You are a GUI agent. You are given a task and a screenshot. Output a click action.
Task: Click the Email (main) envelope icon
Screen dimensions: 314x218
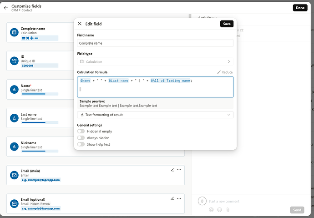coord(14,175)
